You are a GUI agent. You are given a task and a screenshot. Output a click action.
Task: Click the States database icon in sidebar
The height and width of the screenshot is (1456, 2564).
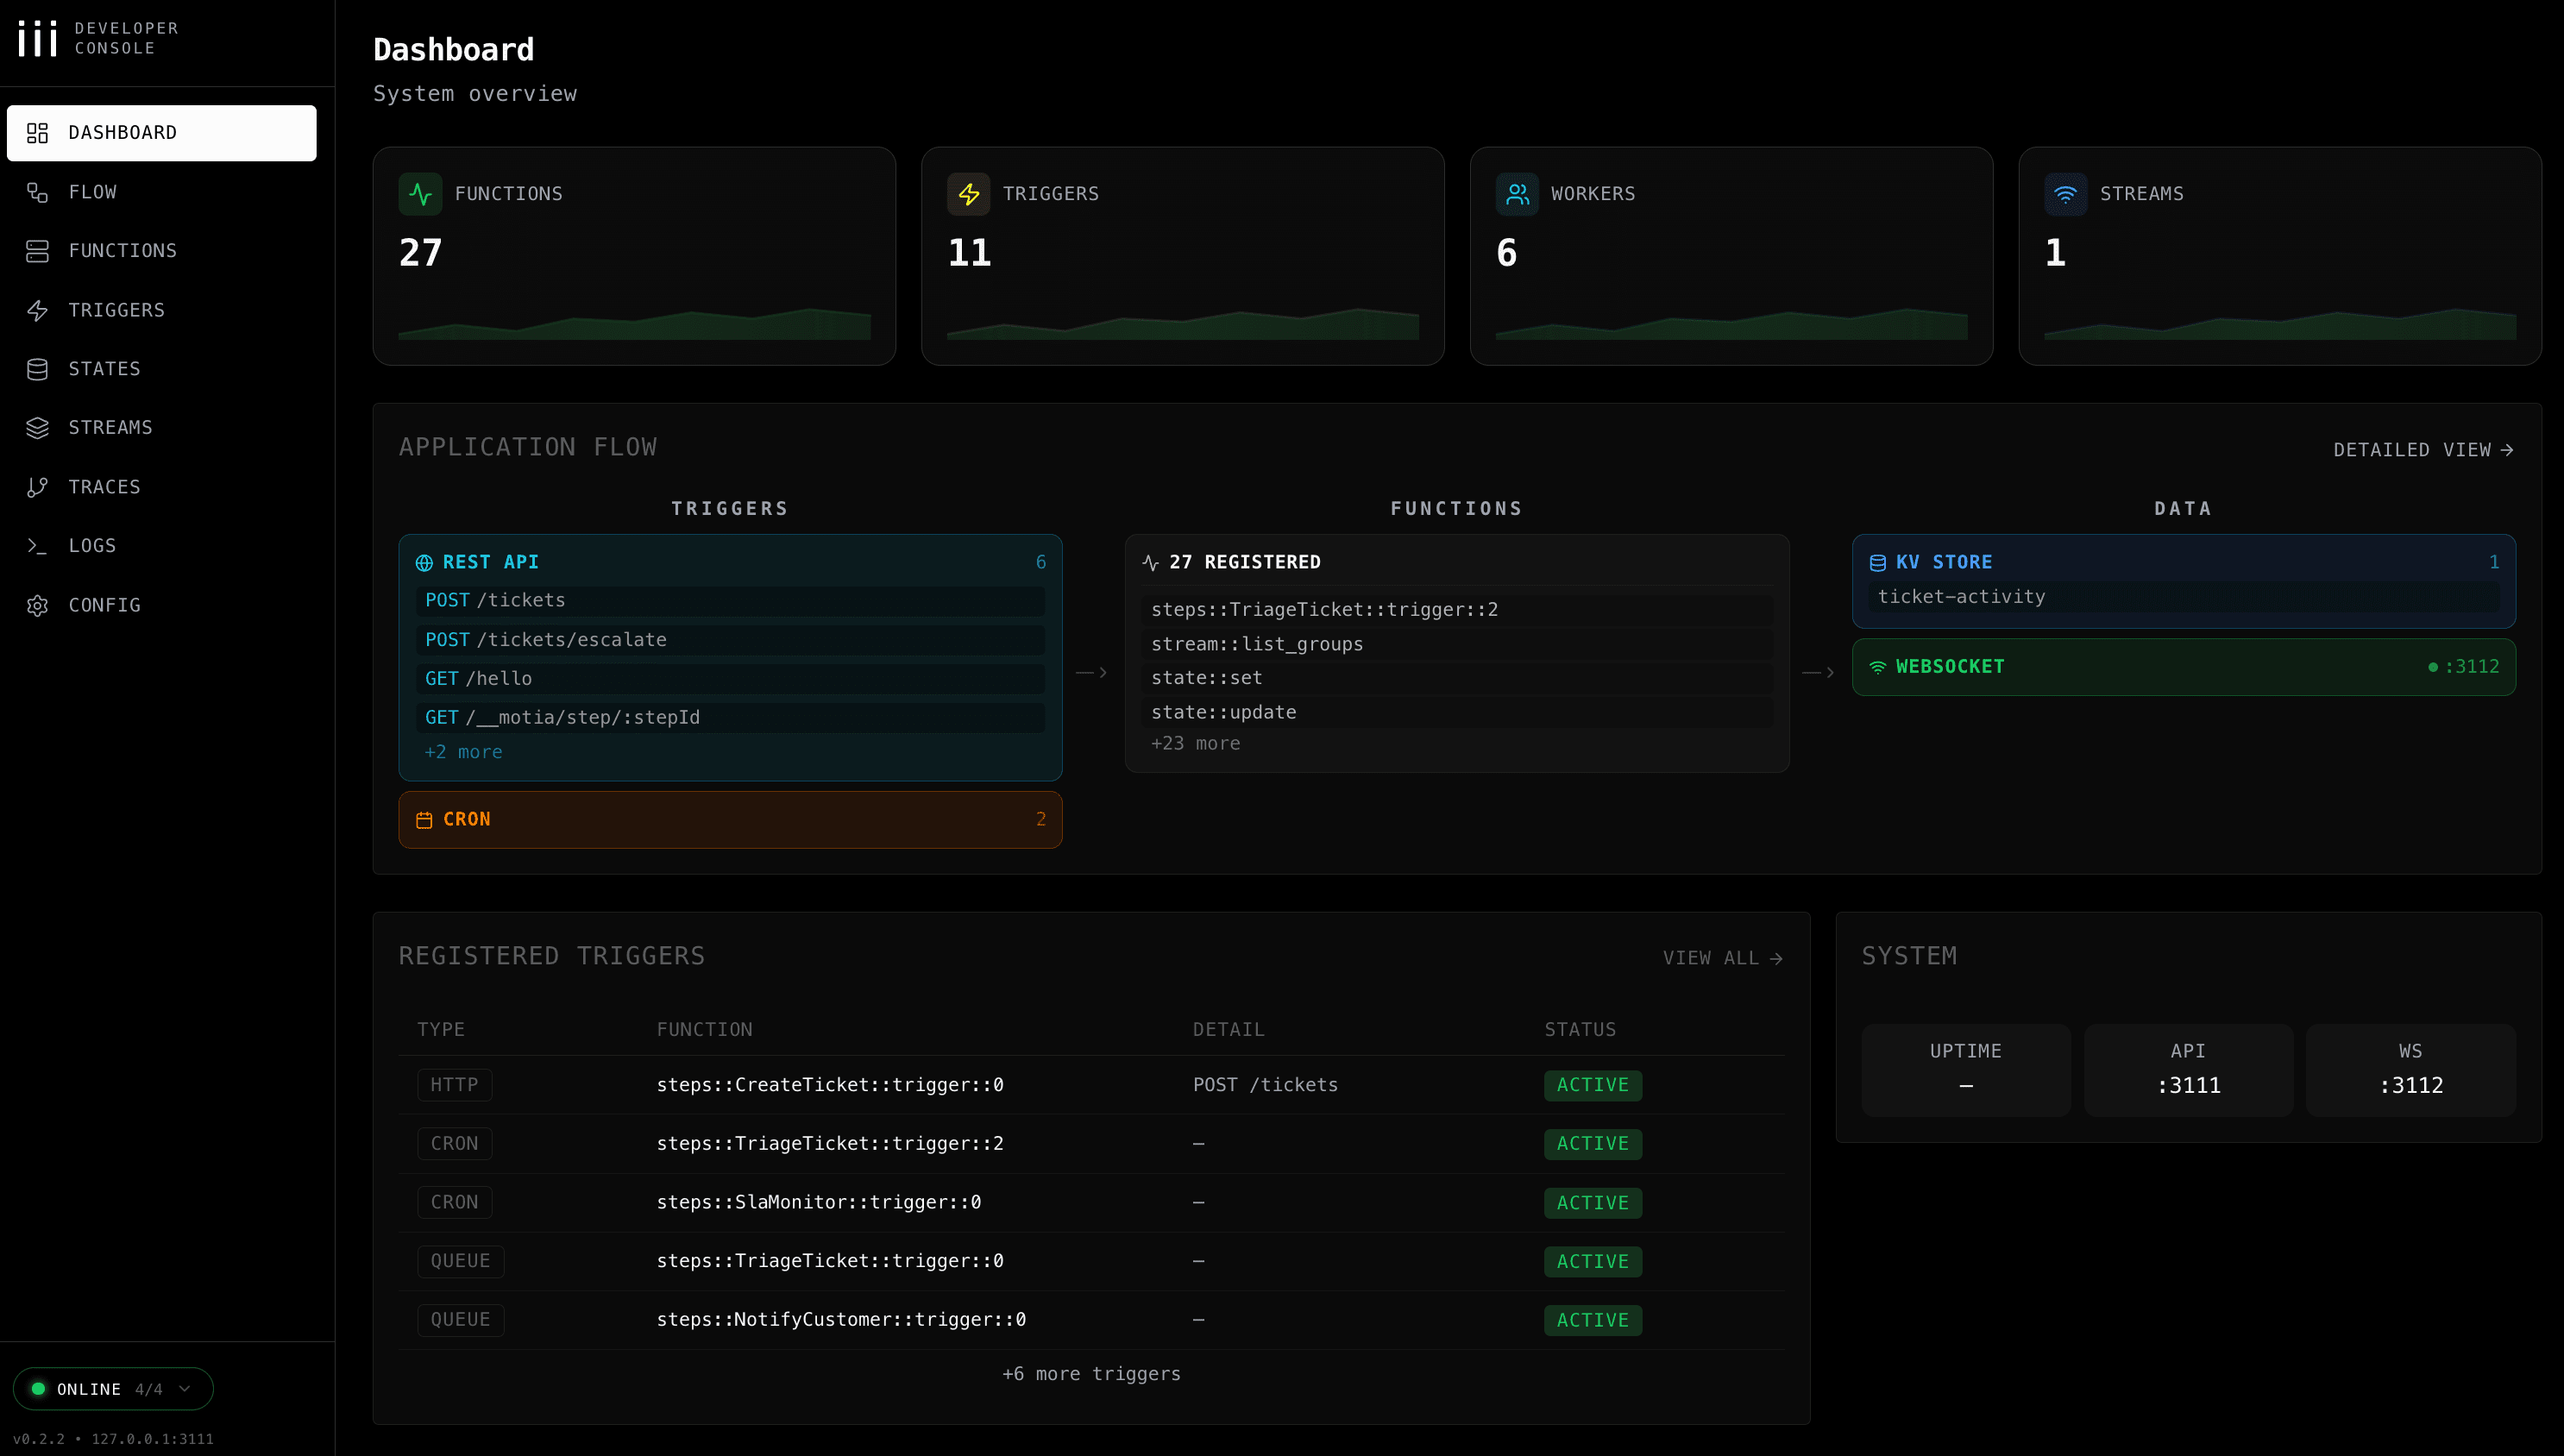(x=38, y=369)
